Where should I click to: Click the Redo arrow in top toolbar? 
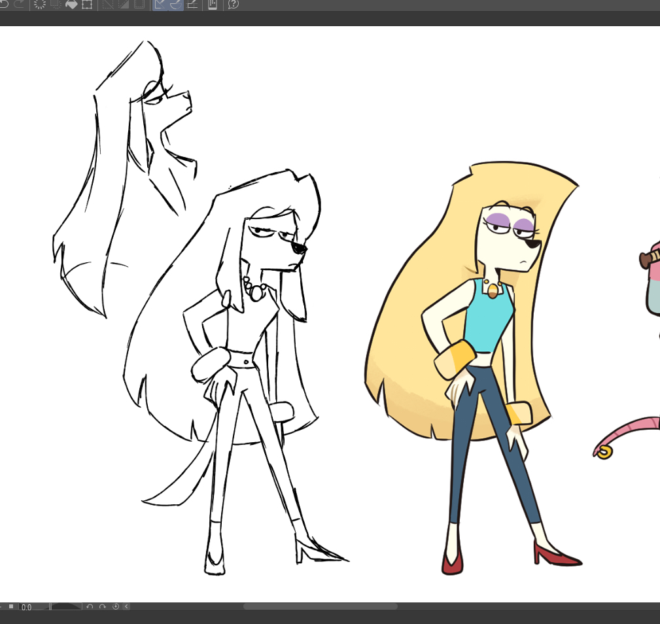coord(19,4)
